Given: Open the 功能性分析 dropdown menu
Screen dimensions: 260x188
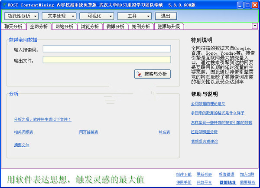Looking at the screenshot, I should pos(21,16).
